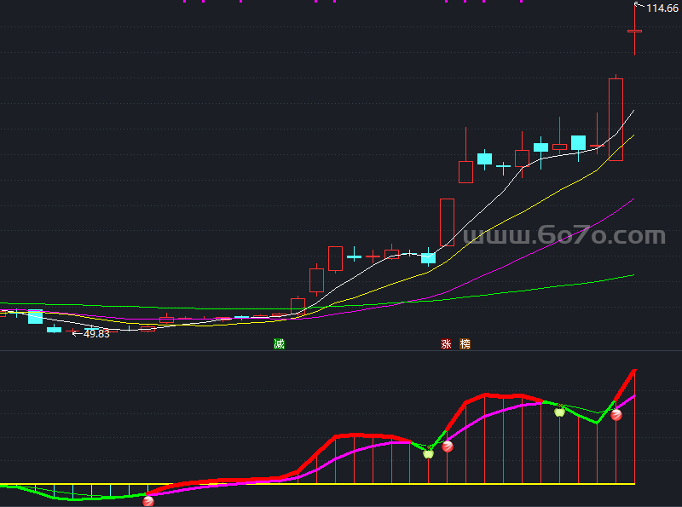Click the large cyan candle at the far left
The width and height of the screenshot is (682, 507).
point(35,317)
